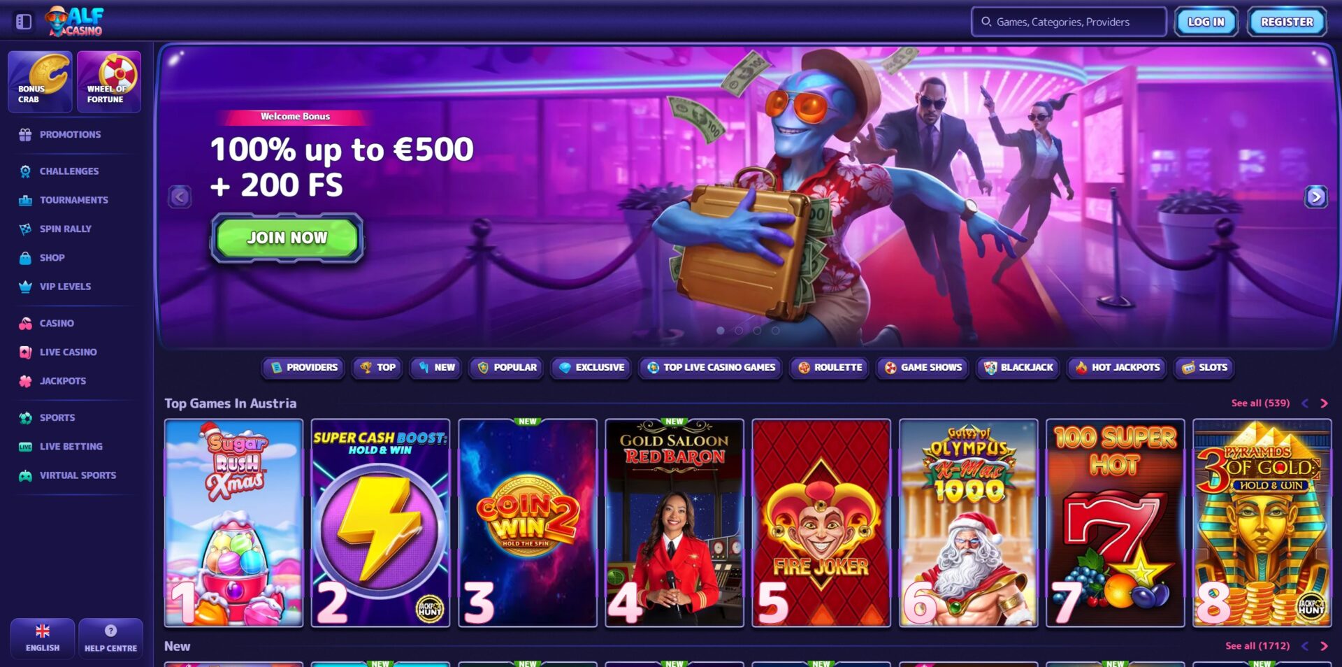Viewport: 1342px width, 667px height.
Task: Open the Help Centre question icon
Action: click(110, 631)
